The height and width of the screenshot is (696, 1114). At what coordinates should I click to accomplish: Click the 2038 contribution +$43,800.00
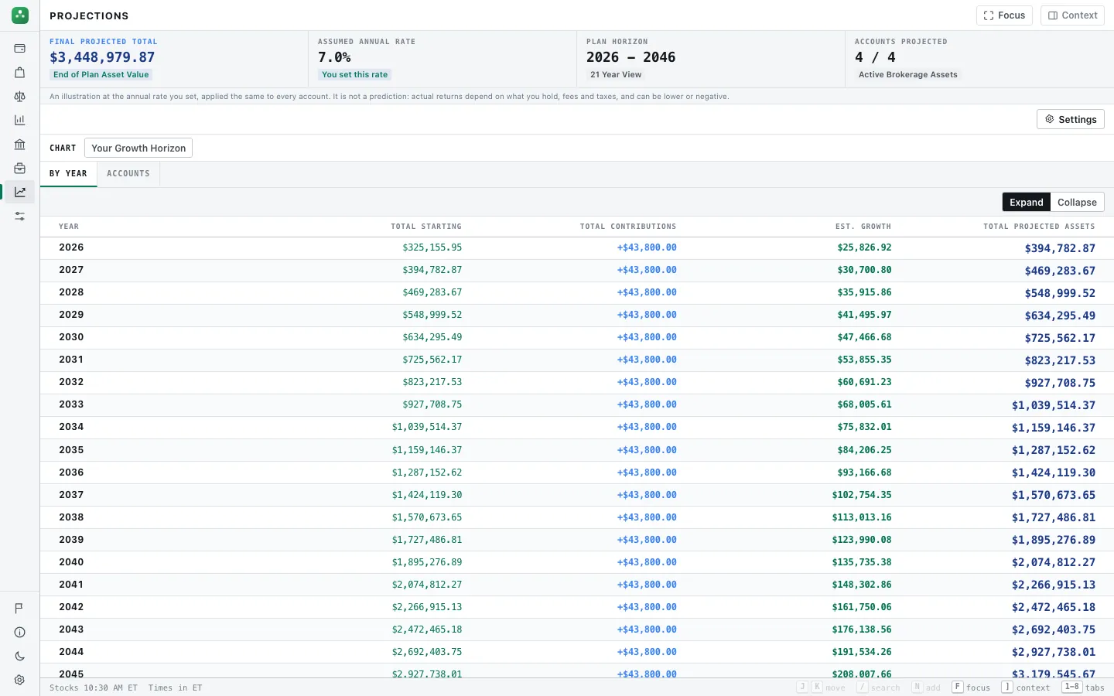pyautogui.click(x=647, y=517)
